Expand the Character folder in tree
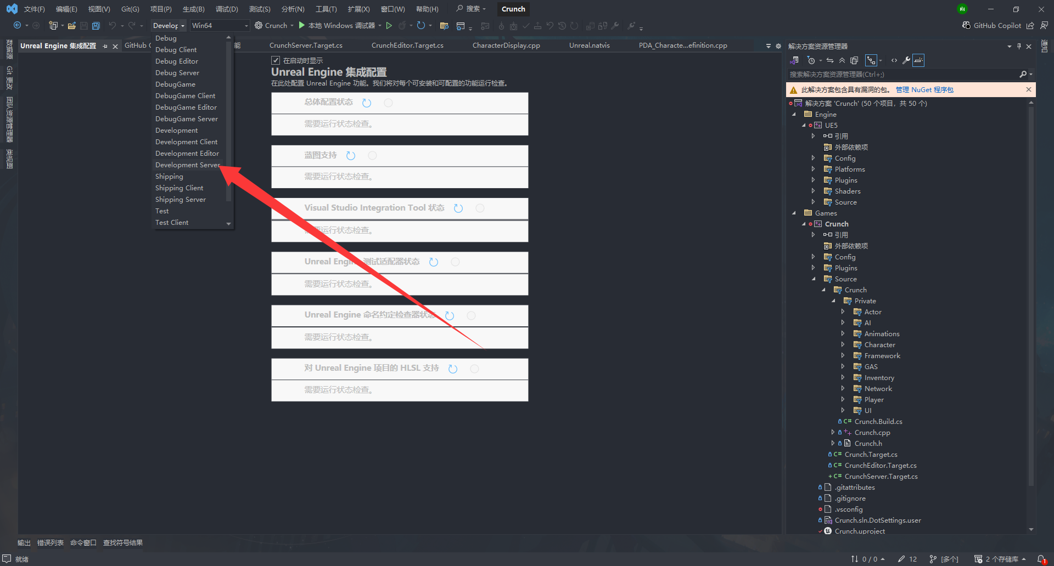Viewport: 1054px width, 566px height. pyautogui.click(x=843, y=345)
